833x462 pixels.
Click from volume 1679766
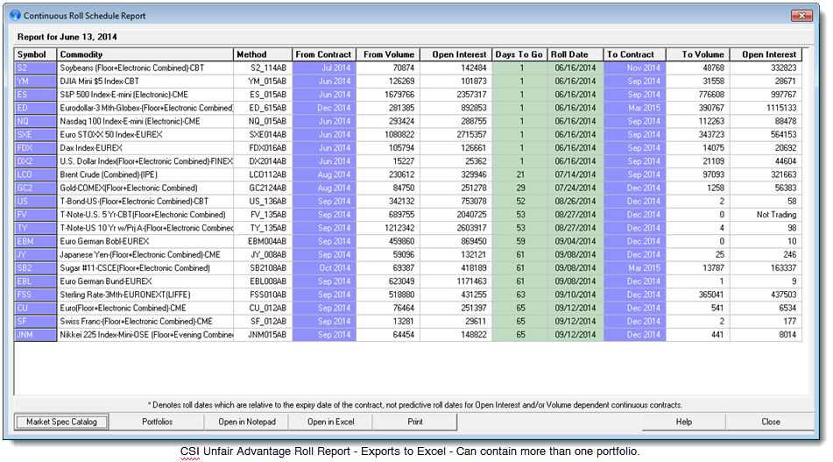tap(388, 95)
